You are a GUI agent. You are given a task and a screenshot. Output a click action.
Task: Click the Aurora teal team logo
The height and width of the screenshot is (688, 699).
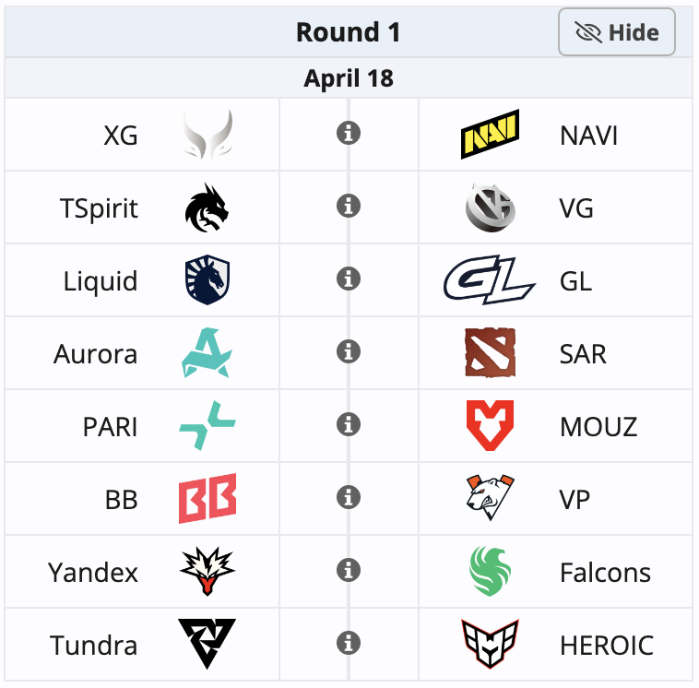tap(207, 353)
